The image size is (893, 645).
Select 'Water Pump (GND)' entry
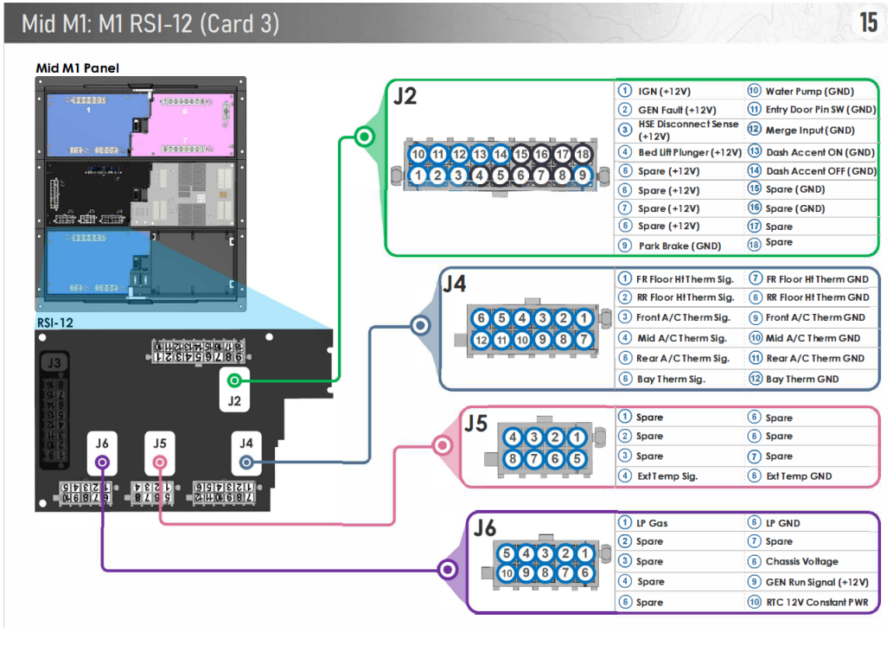click(x=809, y=91)
